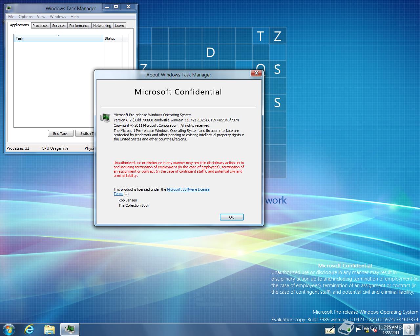
Task: Select the Task Manager taskbar button
Action: 70,329
